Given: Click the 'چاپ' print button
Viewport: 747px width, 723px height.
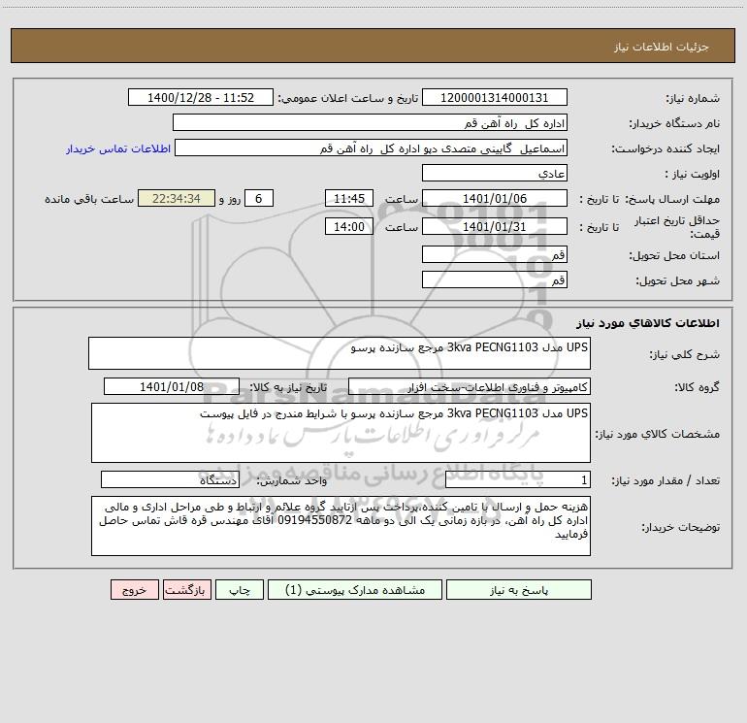Looking at the screenshot, I should coord(240,589).
